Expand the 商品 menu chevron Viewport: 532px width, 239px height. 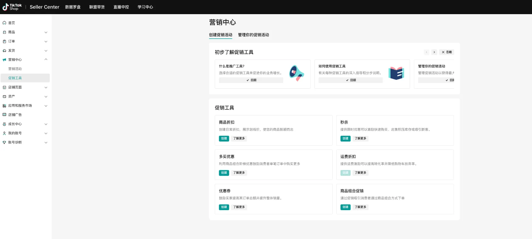coord(46,32)
